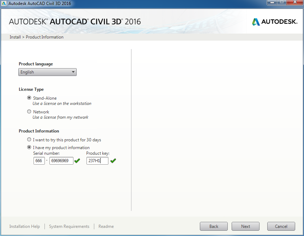This screenshot has height=236, width=304.
Task: Click the green checkmark next to product key
Action: click(x=113, y=161)
